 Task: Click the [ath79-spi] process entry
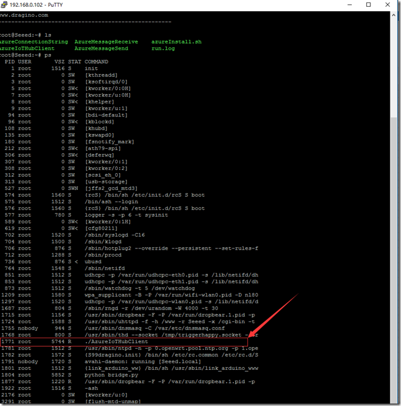(x=103, y=148)
